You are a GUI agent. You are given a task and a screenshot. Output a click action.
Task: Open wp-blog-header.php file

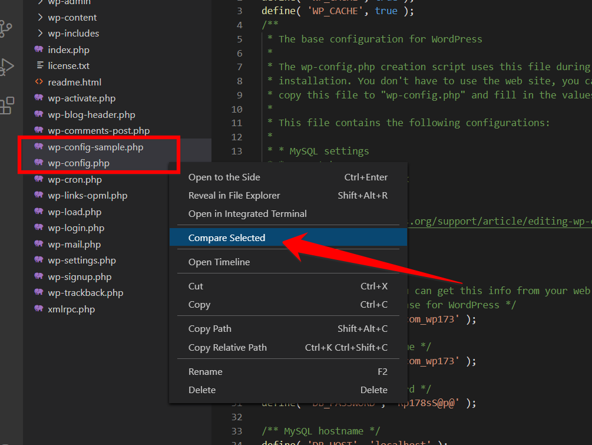pyautogui.click(x=91, y=114)
